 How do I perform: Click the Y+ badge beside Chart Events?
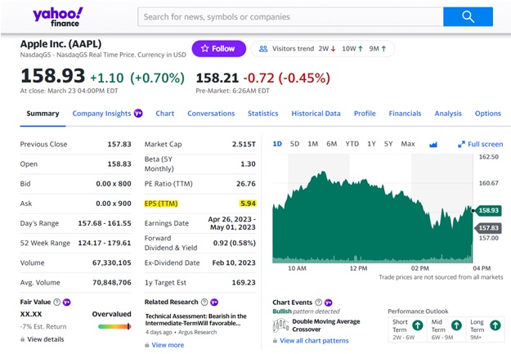(x=328, y=302)
